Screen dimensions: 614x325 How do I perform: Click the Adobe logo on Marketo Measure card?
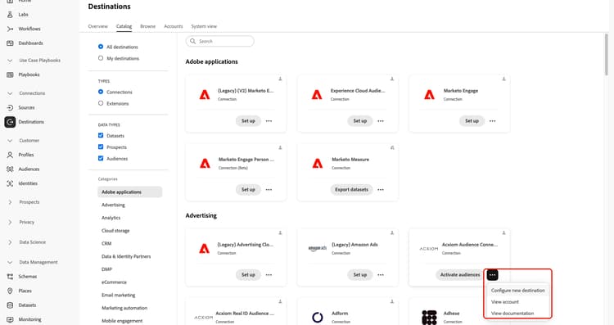(317, 163)
